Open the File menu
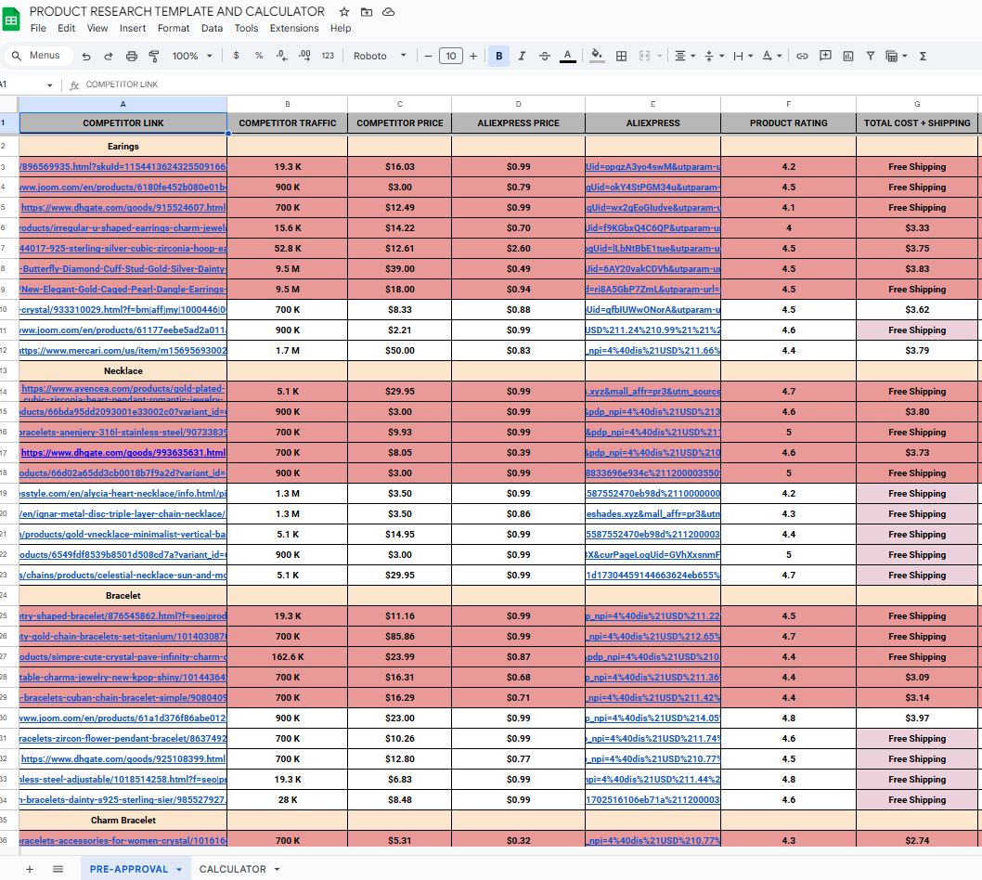 pos(38,28)
